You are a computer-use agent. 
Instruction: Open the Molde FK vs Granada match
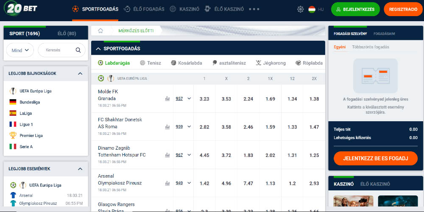(108, 95)
